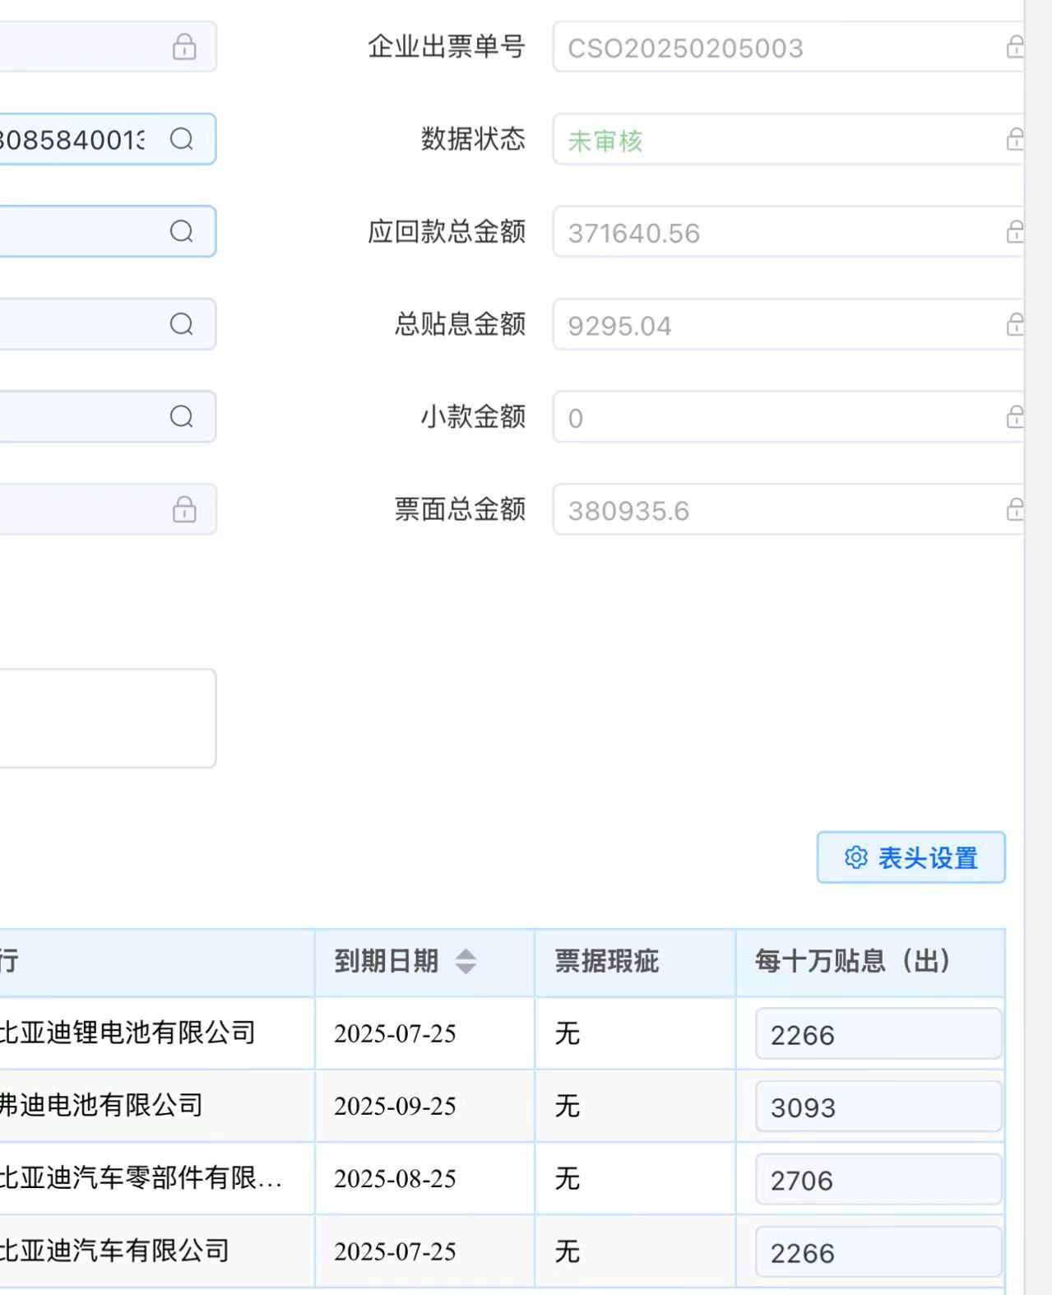This screenshot has width=1052, height=1295.
Task: Open the 表头设置 button text
Action: pyautogui.click(x=928, y=858)
